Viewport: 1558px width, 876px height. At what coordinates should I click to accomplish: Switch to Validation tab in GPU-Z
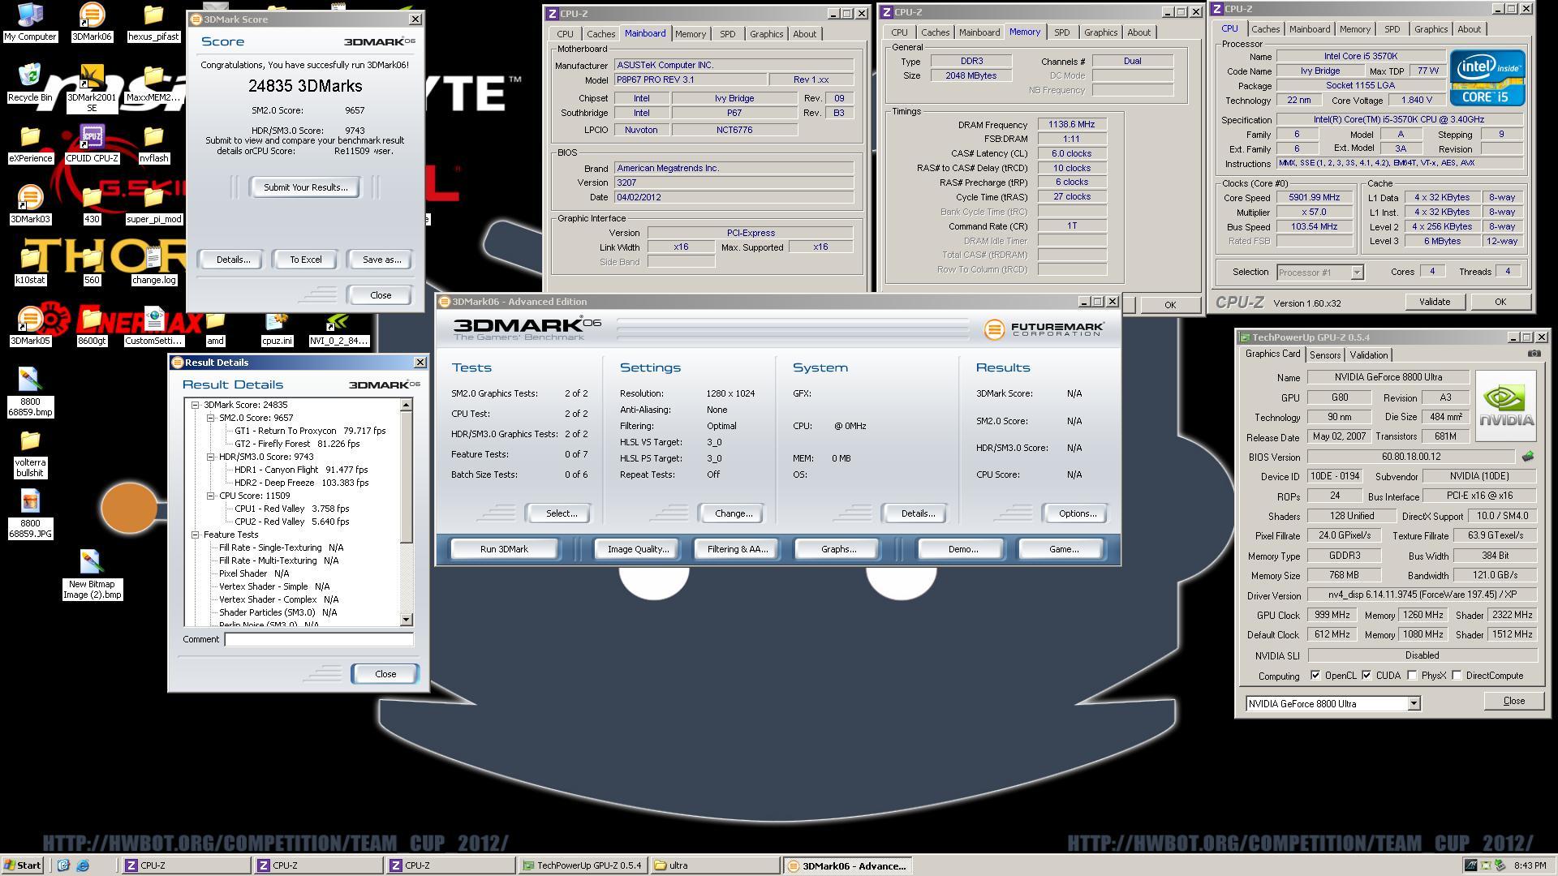coord(1369,355)
